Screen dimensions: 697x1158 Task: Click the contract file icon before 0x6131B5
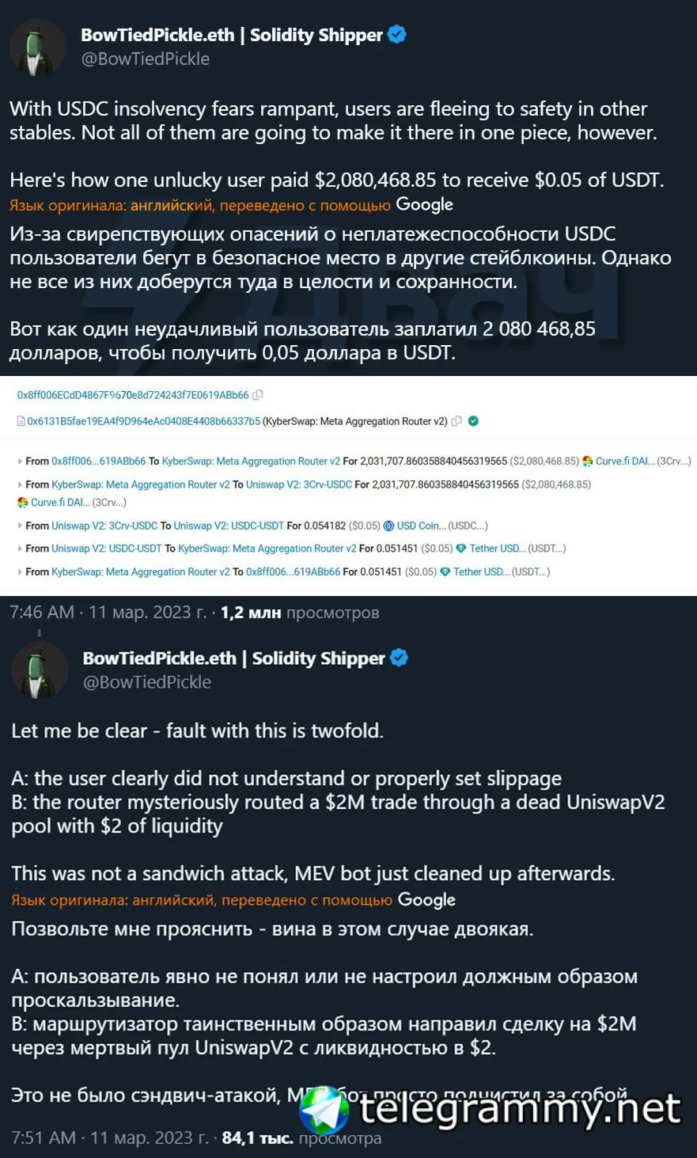coord(21,422)
